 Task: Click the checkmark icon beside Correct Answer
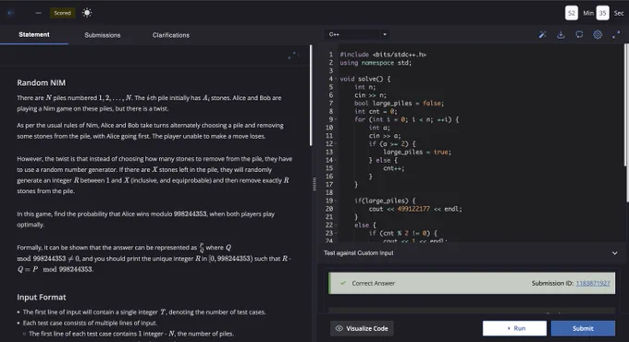343,283
